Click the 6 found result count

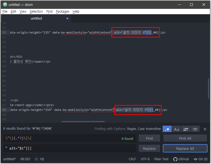tap(127, 139)
